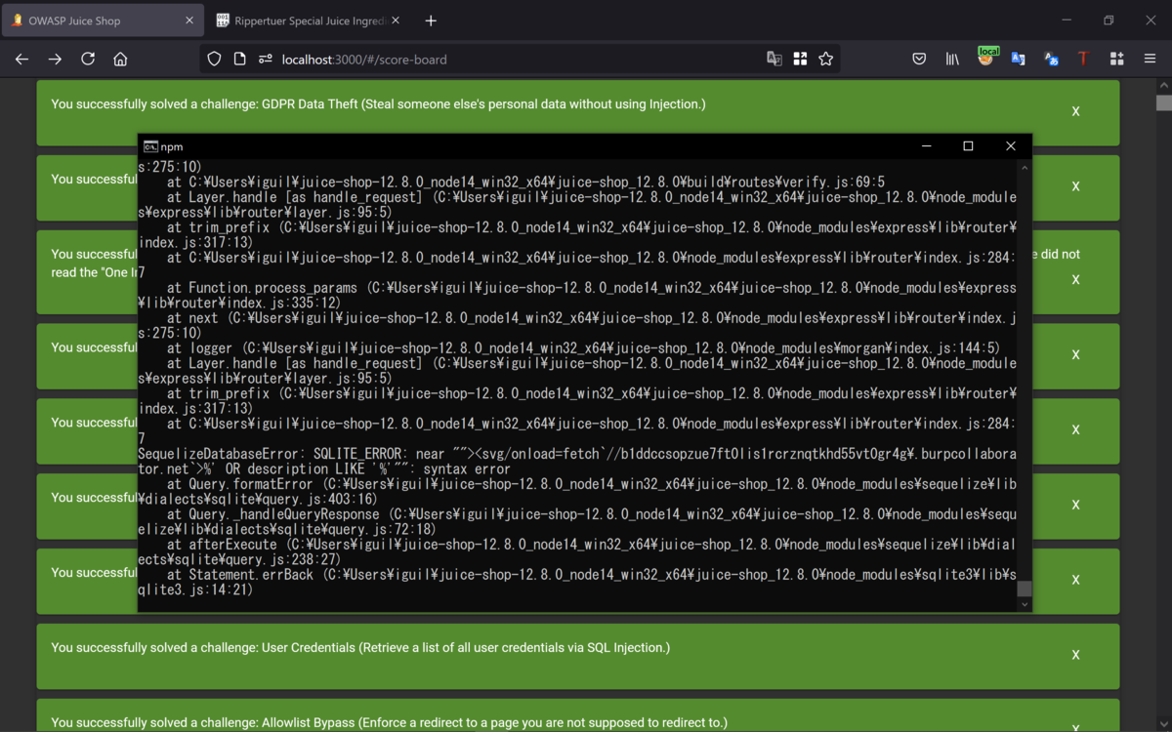Screen dimensions: 1172x732
Task: Open the extension with 'local' badge
Action: (986, 57)
